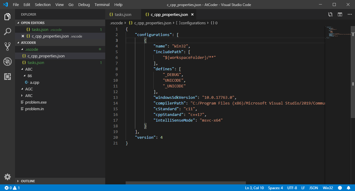
Task: Expand the OUTLINE section
Action: coord(28,181)
